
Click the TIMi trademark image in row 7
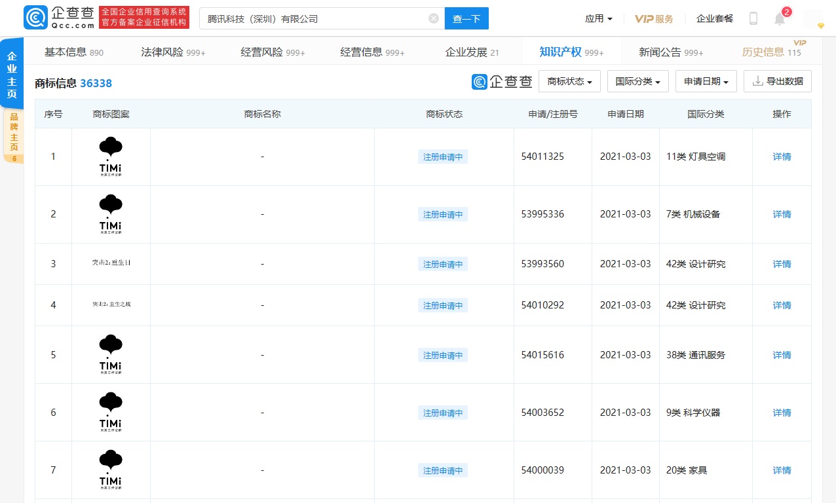(x=111, y=470)
